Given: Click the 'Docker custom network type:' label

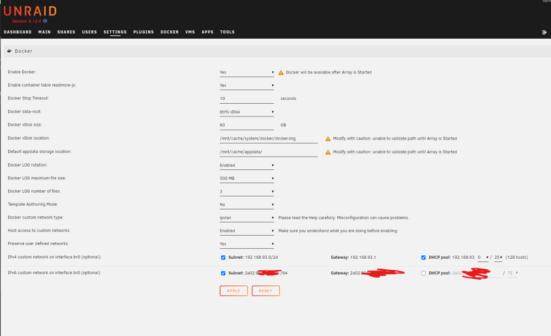Looking at the screenshot, I should 35,217.
